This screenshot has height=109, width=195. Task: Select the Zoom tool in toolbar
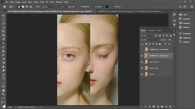tap(3, 94)
